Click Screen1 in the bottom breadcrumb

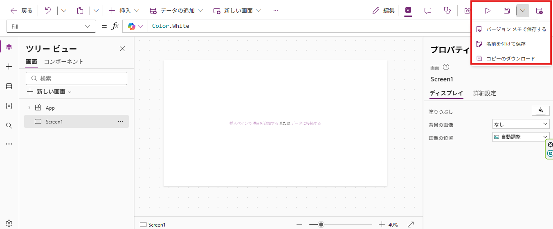coord(153,225)
